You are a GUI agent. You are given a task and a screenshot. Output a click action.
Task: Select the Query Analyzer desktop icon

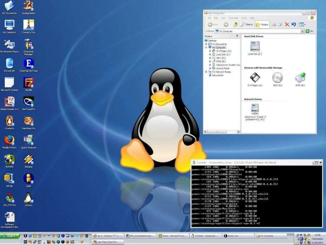tap(29, 142)
